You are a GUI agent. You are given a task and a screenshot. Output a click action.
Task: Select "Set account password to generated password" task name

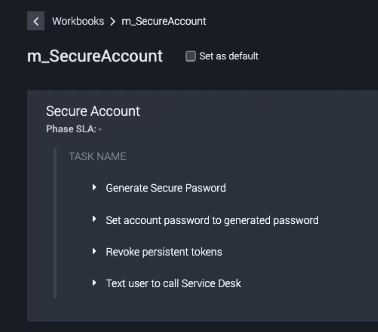click(x=212, y=220)
